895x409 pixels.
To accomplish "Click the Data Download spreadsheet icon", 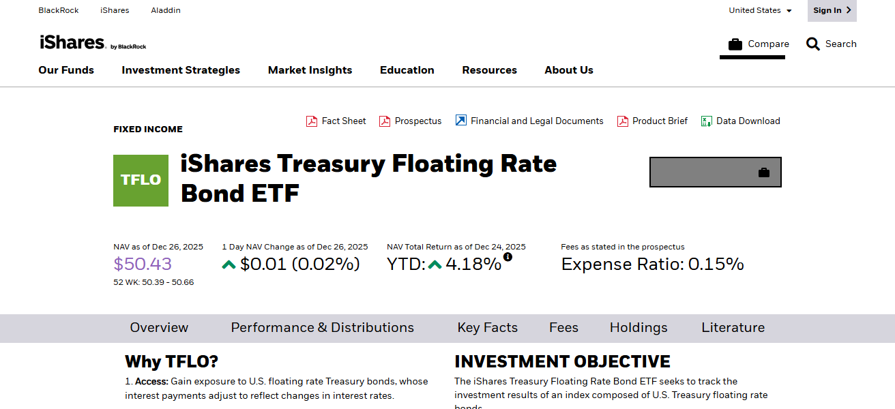I will click(706, 121).
